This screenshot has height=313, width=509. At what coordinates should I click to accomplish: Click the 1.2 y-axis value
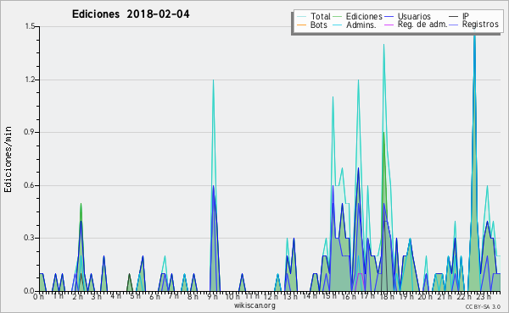point(30,80)
